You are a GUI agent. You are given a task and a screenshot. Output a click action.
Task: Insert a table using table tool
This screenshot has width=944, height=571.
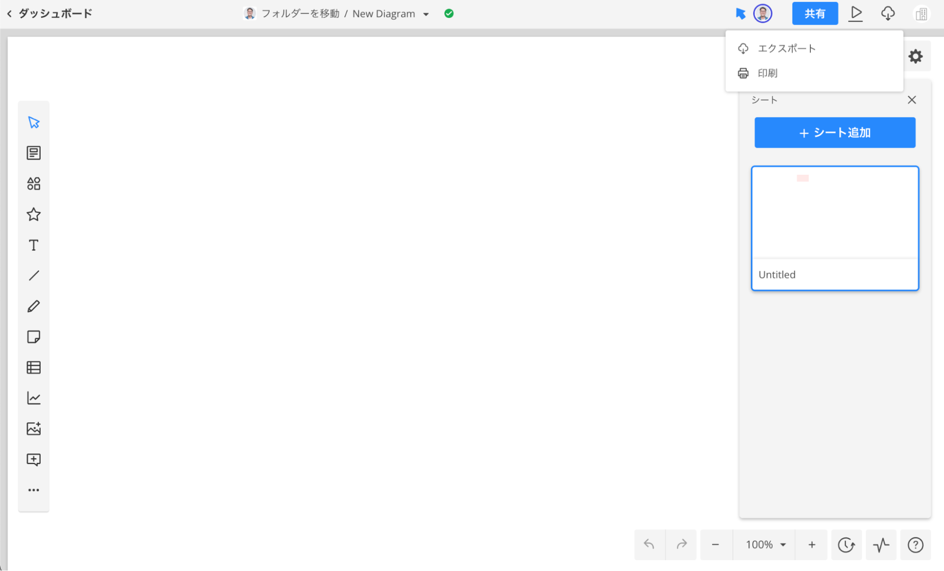click(34, 367)
